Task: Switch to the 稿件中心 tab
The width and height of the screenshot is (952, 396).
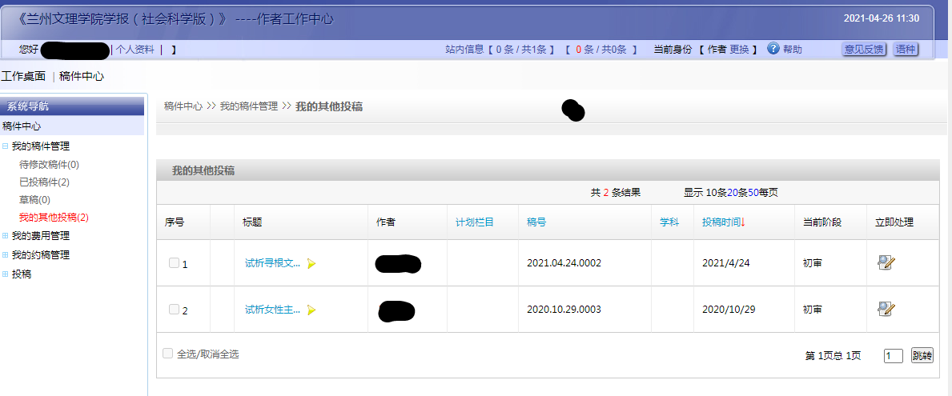Action: (x=82, y=77)
